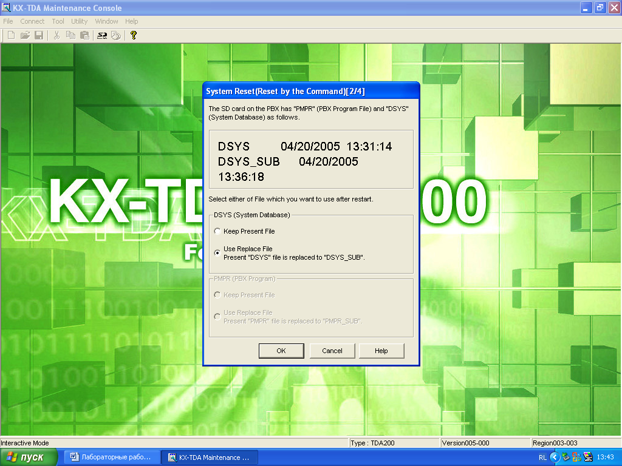Click the colorful monitor tray icon
The height and width of the screenshot is (466, 622).
pyautogui.click(x=588, y=458)
